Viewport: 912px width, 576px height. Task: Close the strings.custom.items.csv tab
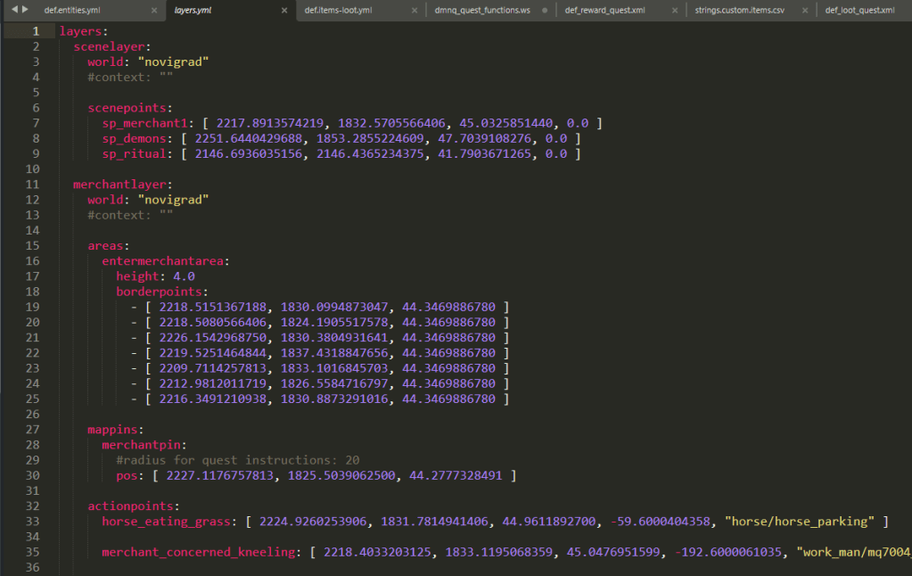(804, 11)
